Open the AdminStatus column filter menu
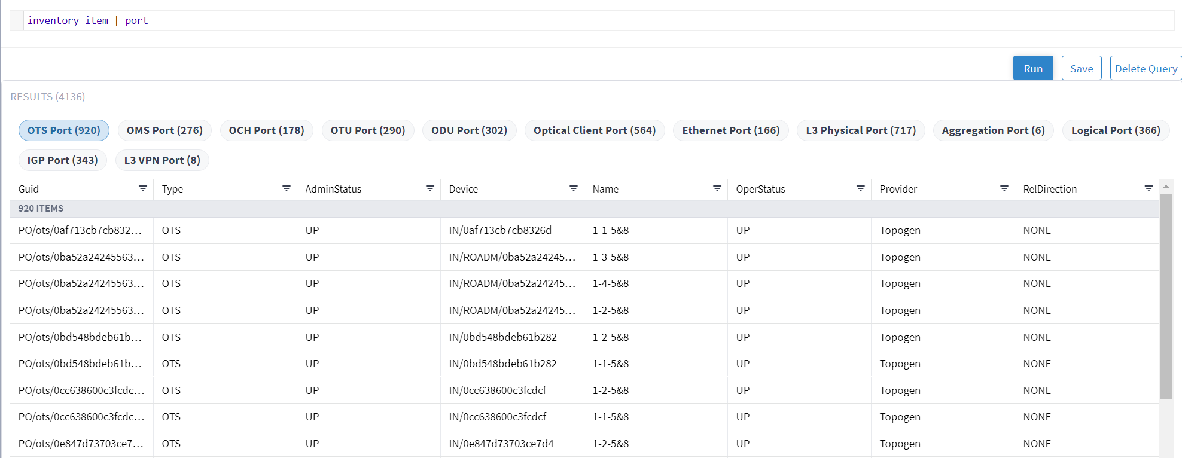Viewport: 1182px width, 458px height. point(429,188)
